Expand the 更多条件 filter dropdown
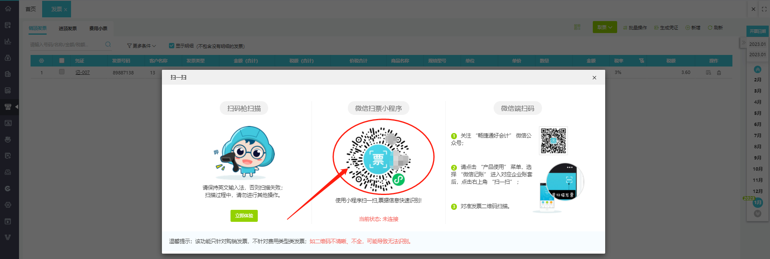Viewport: 770px width, 259px height. (x=142, y=46)
